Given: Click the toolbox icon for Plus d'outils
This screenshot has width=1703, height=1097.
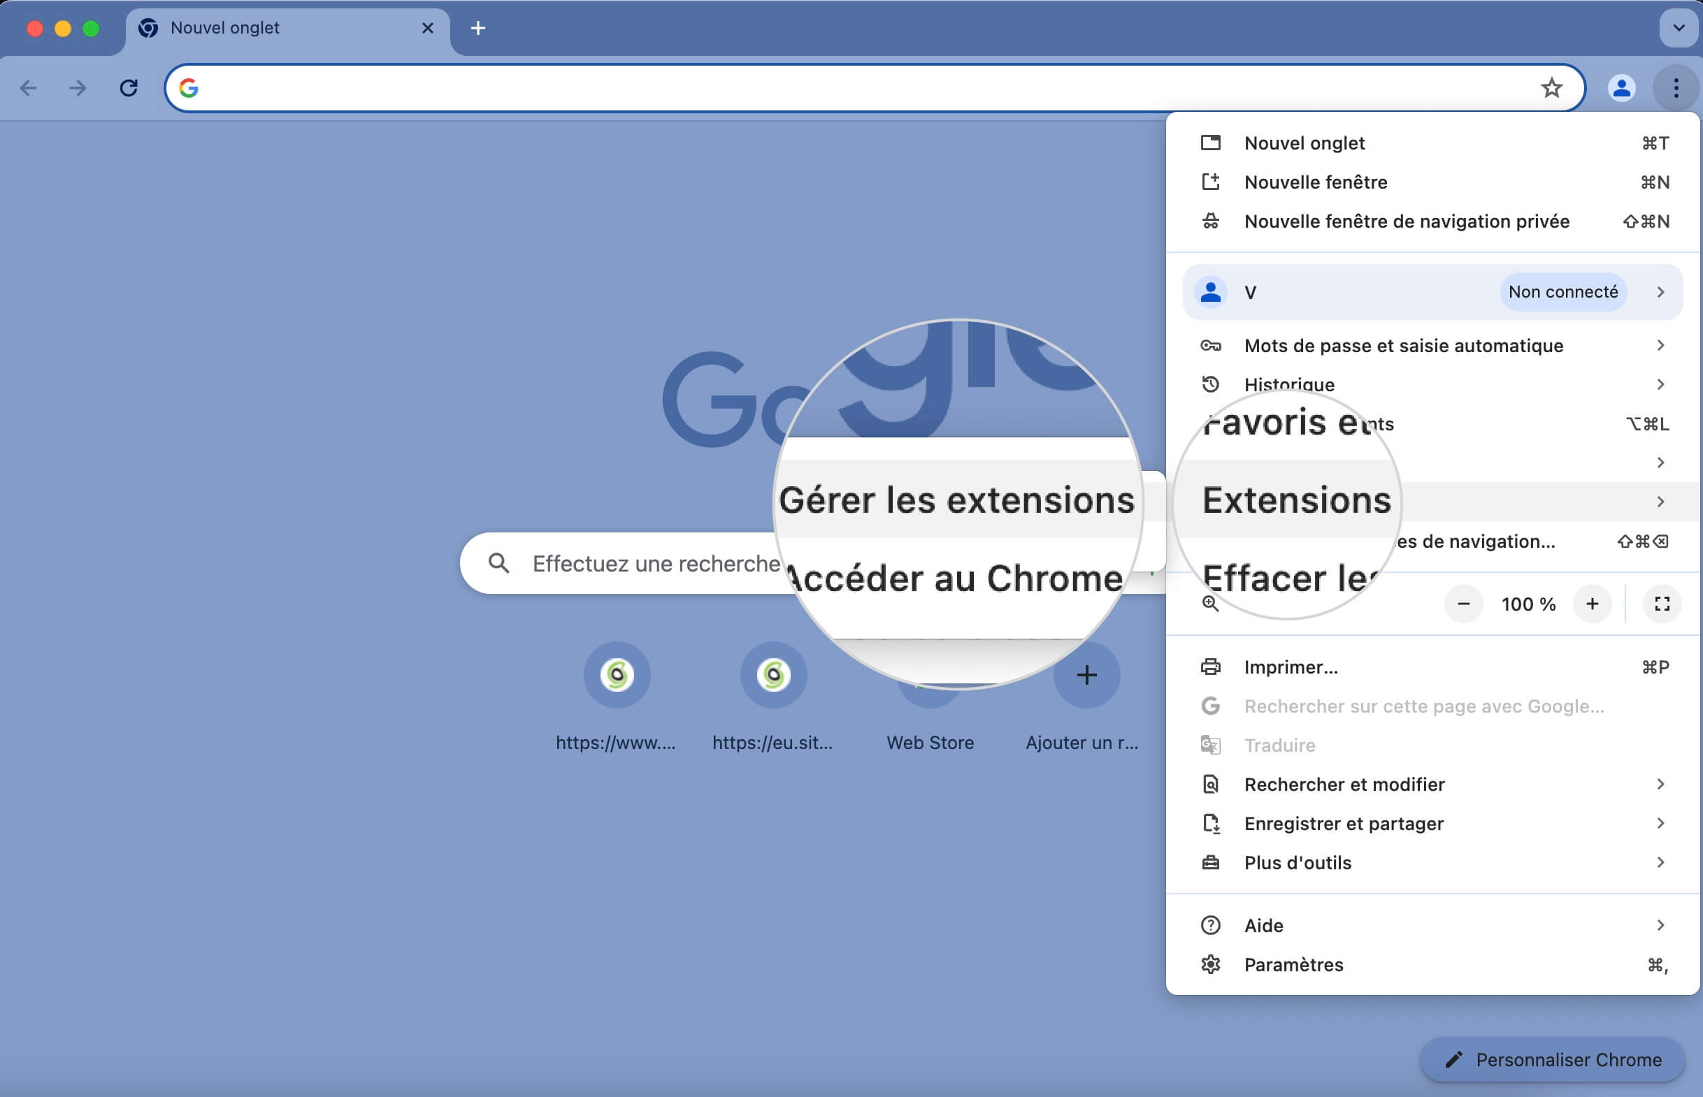Looking at the screenshot, I should coord(1210,864).
